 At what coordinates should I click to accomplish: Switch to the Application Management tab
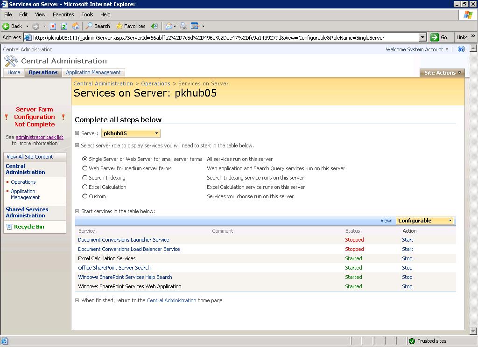click(93, 72)
